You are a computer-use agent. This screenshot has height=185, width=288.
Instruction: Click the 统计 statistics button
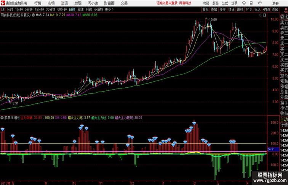tap(231, 9)
